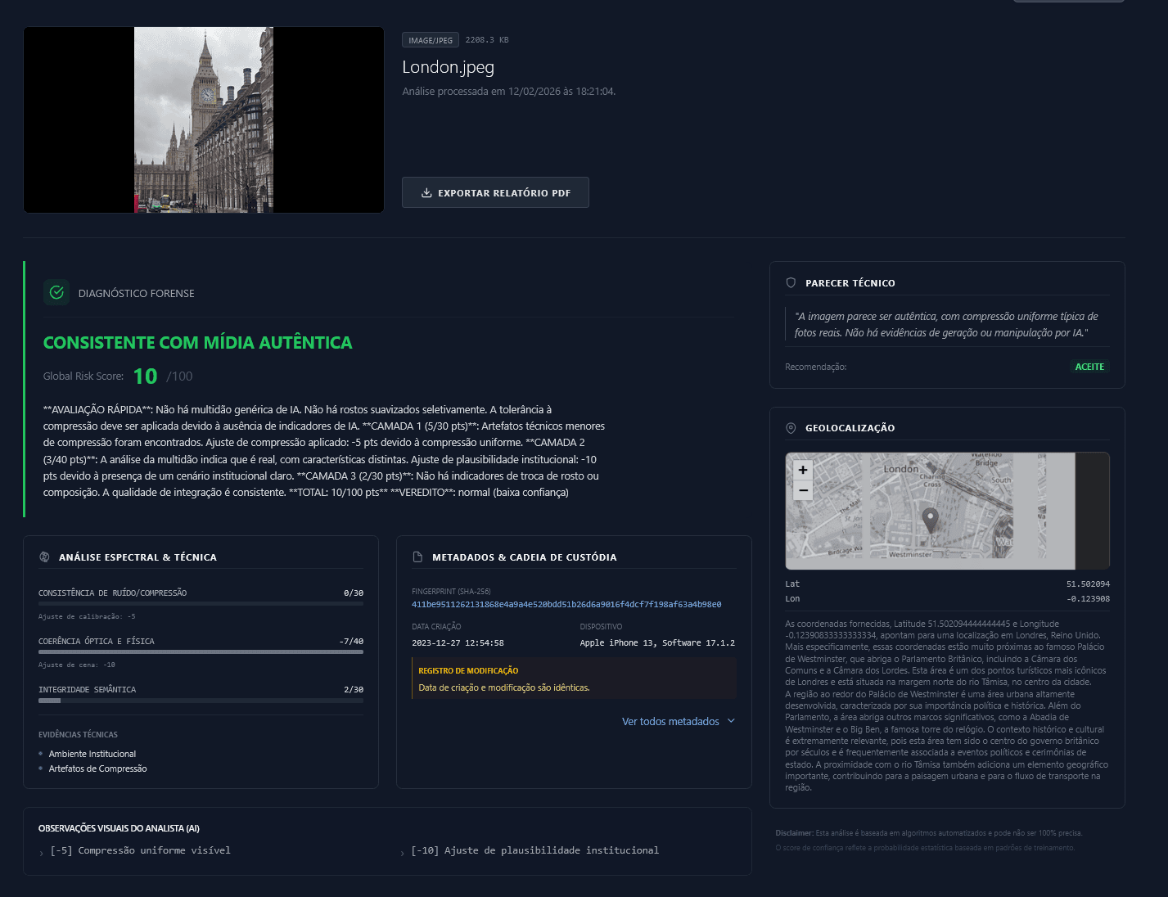Expand Ver todos metadados
Viewport: 1168px width, 897px height.
678,721
